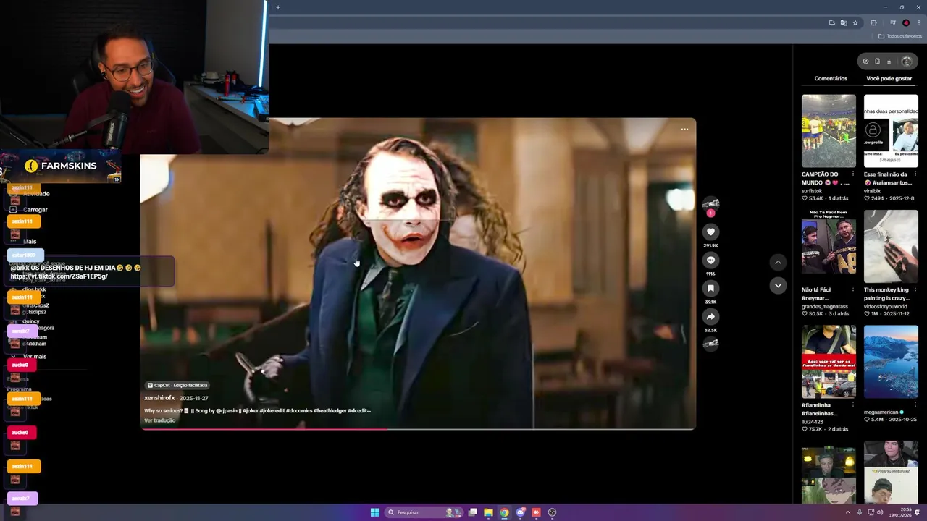Open the megaamerican author link

(x=883, y=412)
